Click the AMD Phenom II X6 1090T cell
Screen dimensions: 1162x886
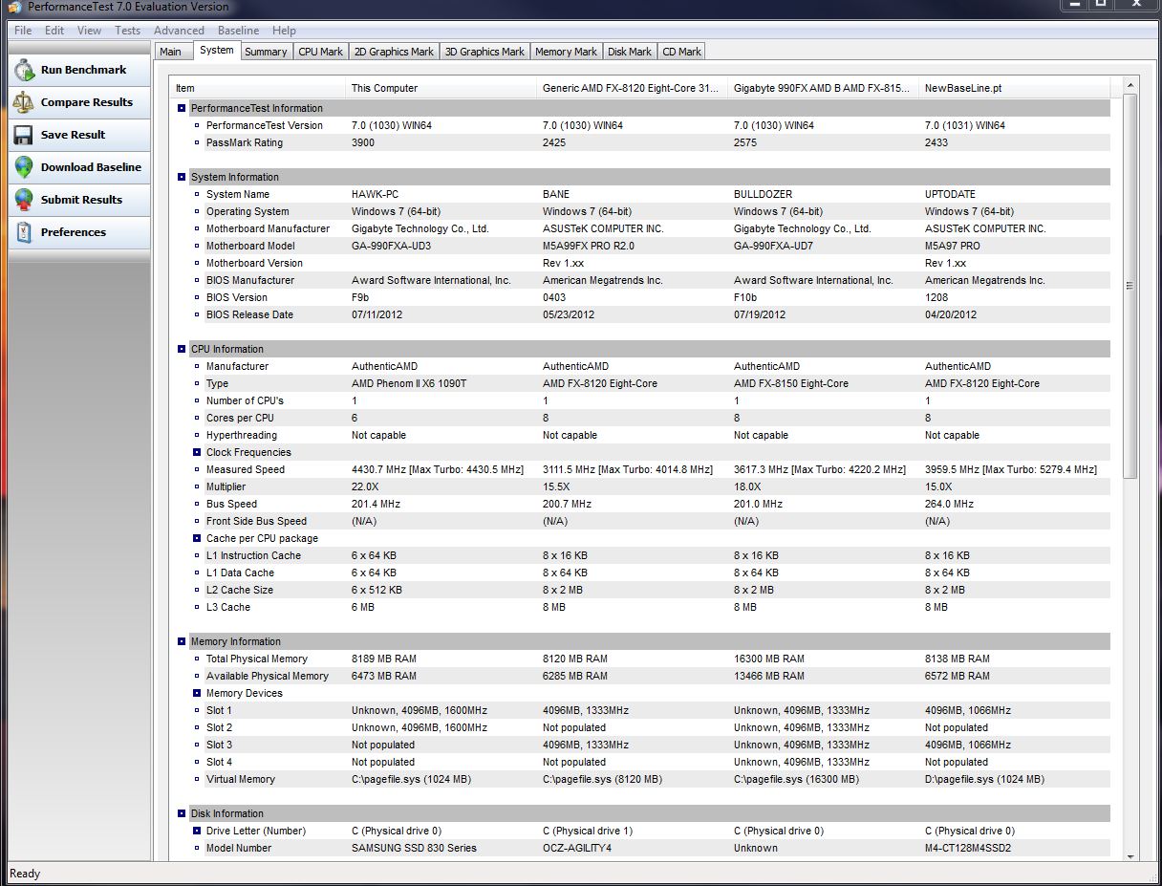pyautogui.click(x=409, y=383)
